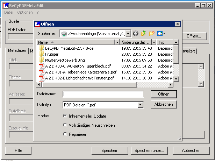Click Abbrechen in the open dialog

click(163, 104)
